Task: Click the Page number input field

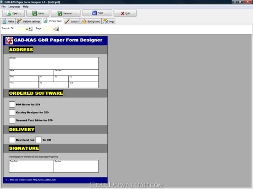Action: 50,29
